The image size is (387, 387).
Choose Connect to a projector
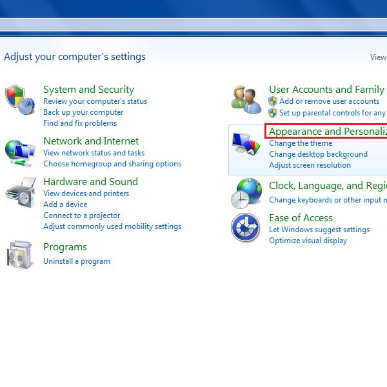click(x=82, y=215)
